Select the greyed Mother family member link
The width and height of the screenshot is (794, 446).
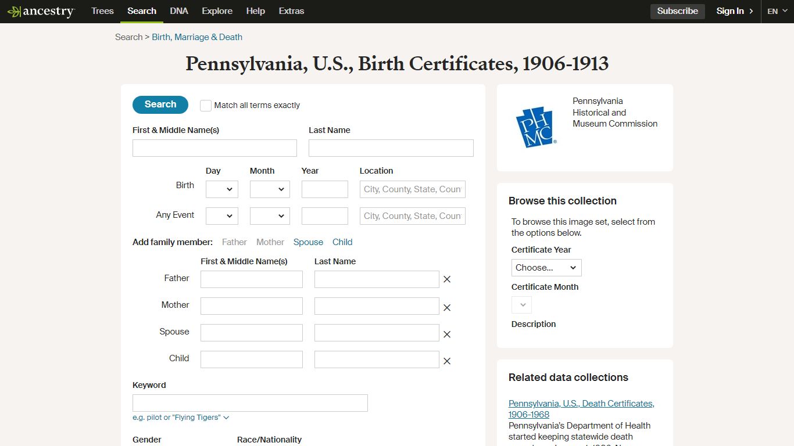pyautogui.click(x=270, y=242)
